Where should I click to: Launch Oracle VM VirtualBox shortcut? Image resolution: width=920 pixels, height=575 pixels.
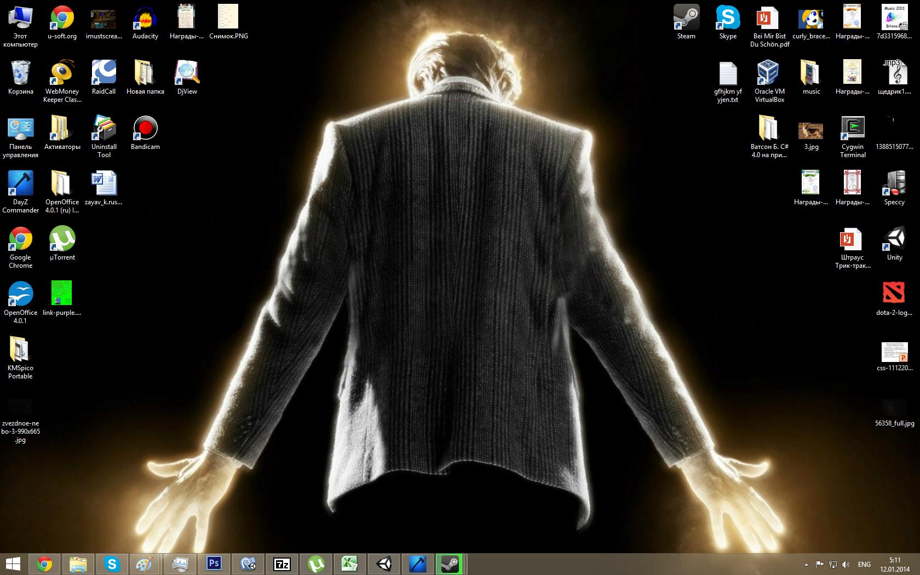769,81
